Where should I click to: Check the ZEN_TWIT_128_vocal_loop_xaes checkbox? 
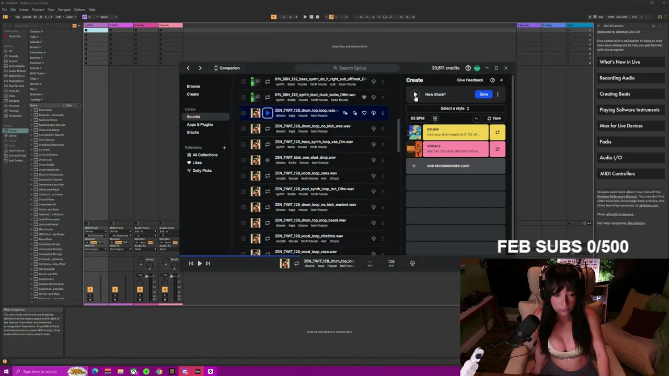(x=243, y=176)
